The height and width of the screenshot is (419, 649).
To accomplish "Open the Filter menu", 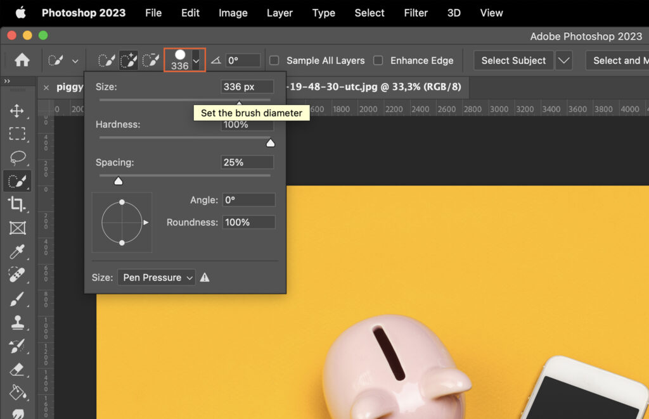I will click(x=416, y=13).
